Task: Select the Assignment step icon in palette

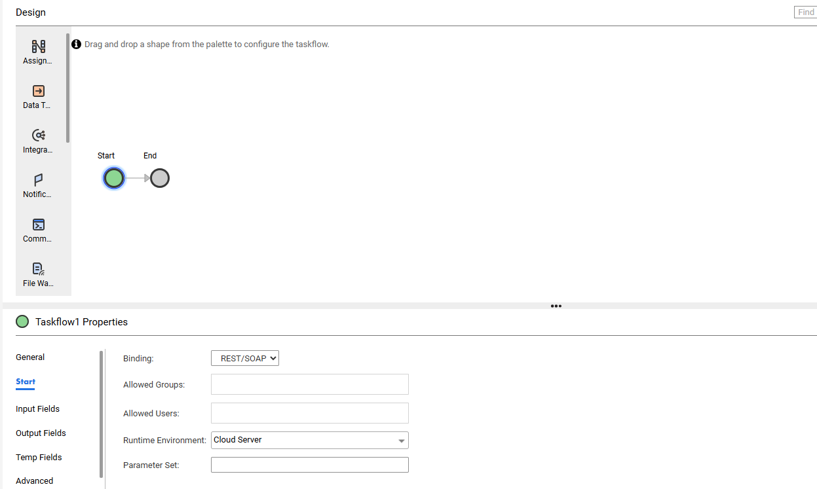Action: (38, 46)
